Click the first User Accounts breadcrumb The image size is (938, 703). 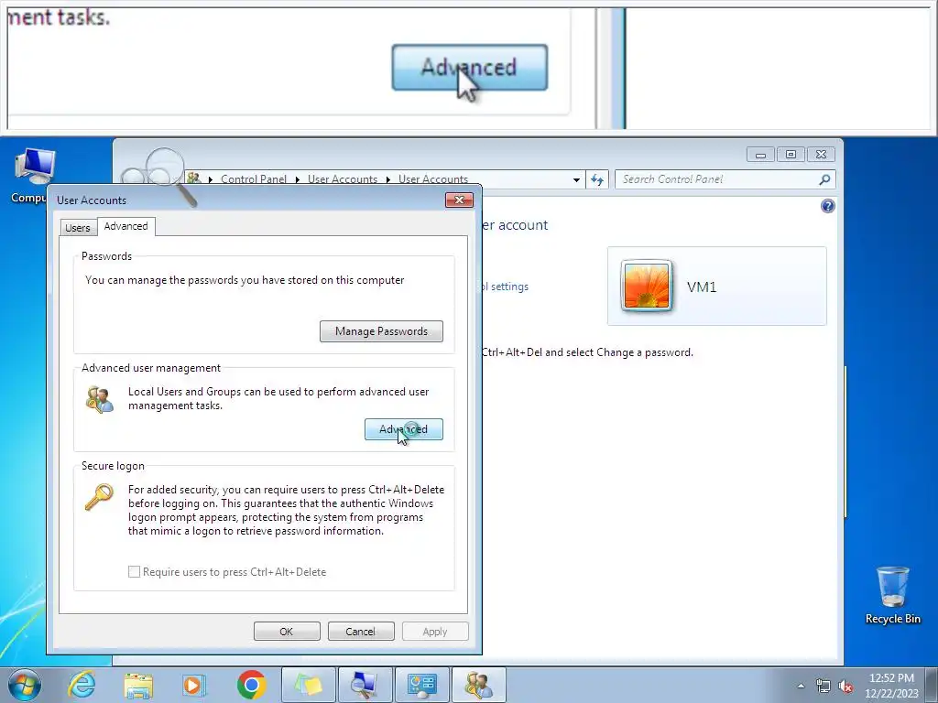343,178
